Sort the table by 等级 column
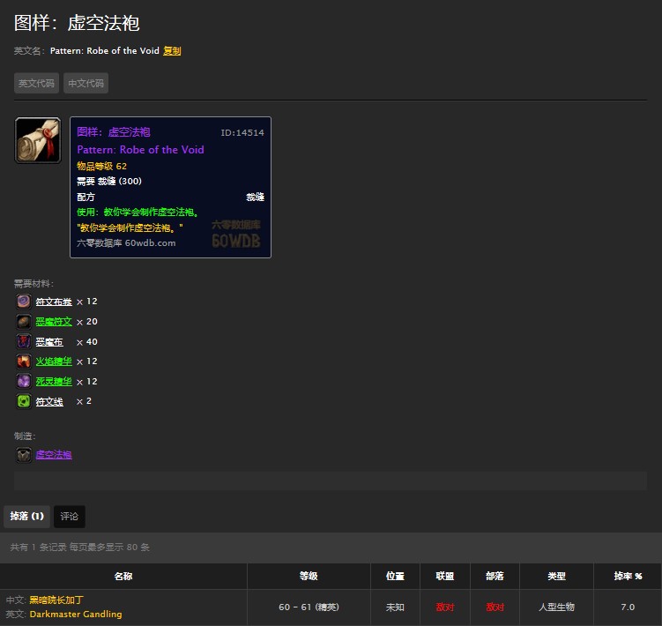The image size is (662, 626). (x=309, y=577)
